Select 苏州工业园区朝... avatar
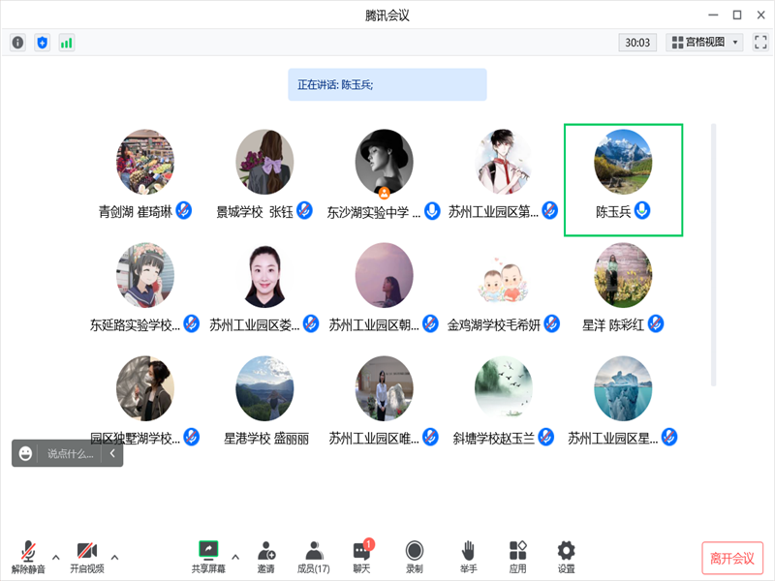Viewport: 775px width, 581px height. click(x=384, y=275)
